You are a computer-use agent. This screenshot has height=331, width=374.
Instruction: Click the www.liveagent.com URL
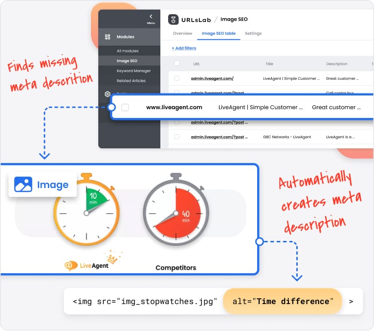174,107
